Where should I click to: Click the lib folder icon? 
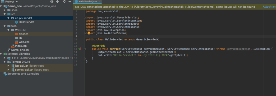pyautogui.click(x=17, y=38)
